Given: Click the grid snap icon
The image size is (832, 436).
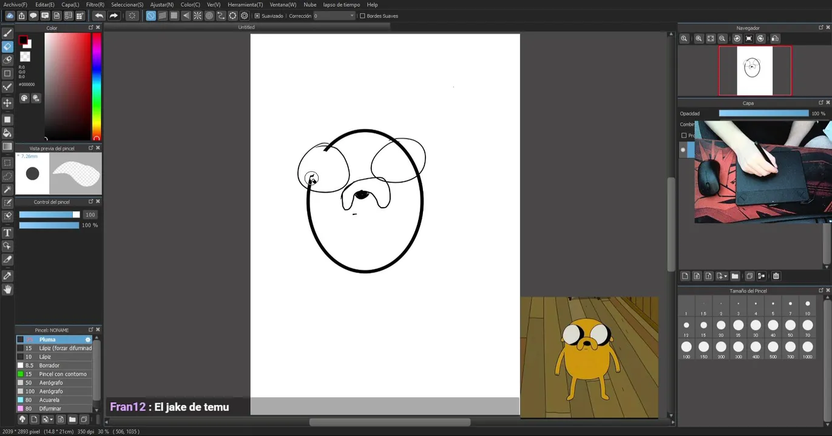Looking at the screenshot, I should 174,16.
